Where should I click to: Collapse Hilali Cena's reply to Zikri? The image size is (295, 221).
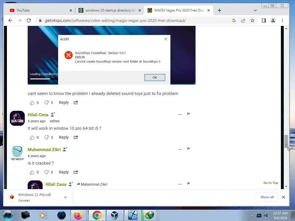coord(180,184)
